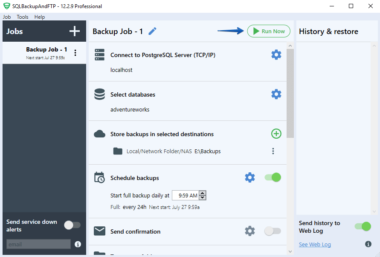The image size is (380, 257).
Task: Click the SQLBackupAndFTP shield logo
Action: tap(6, 6)
